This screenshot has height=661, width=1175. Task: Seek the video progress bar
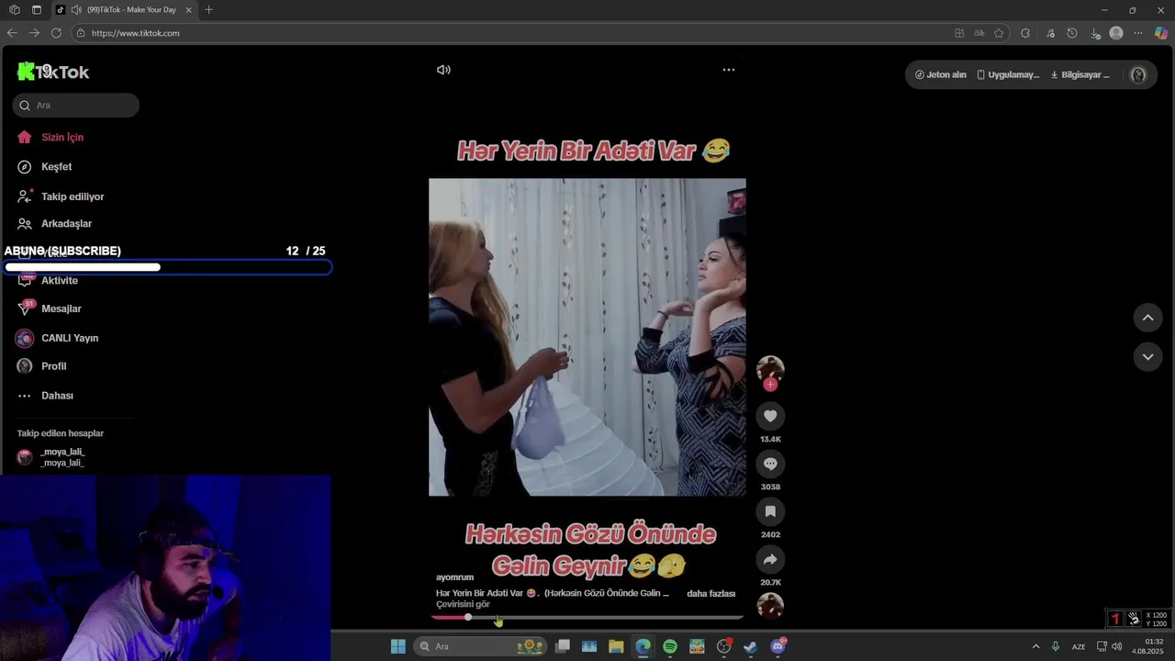[x=587, y=617]
